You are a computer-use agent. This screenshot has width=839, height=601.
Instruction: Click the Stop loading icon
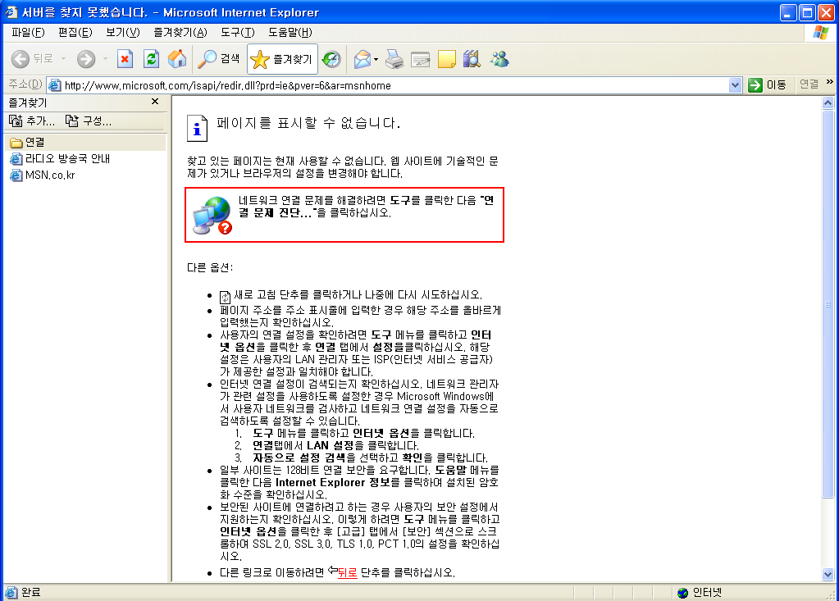click(125, 59)
